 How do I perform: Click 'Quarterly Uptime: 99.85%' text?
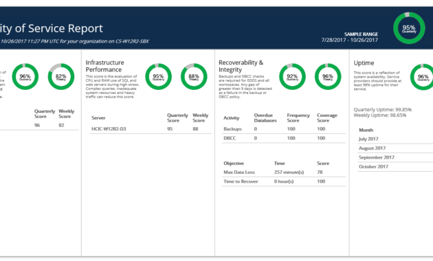pyautogui.click(x=382, y=109)
